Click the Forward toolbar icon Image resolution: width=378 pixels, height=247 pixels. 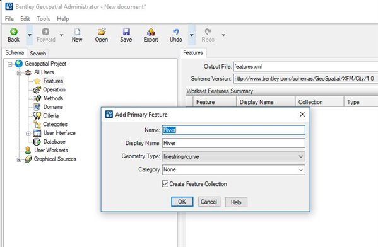(45, 32)
